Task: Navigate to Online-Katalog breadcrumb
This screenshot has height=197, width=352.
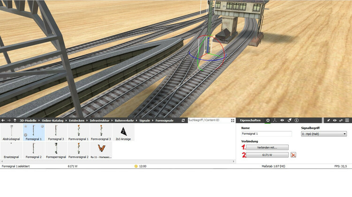Action: click(x=53, y=120)
